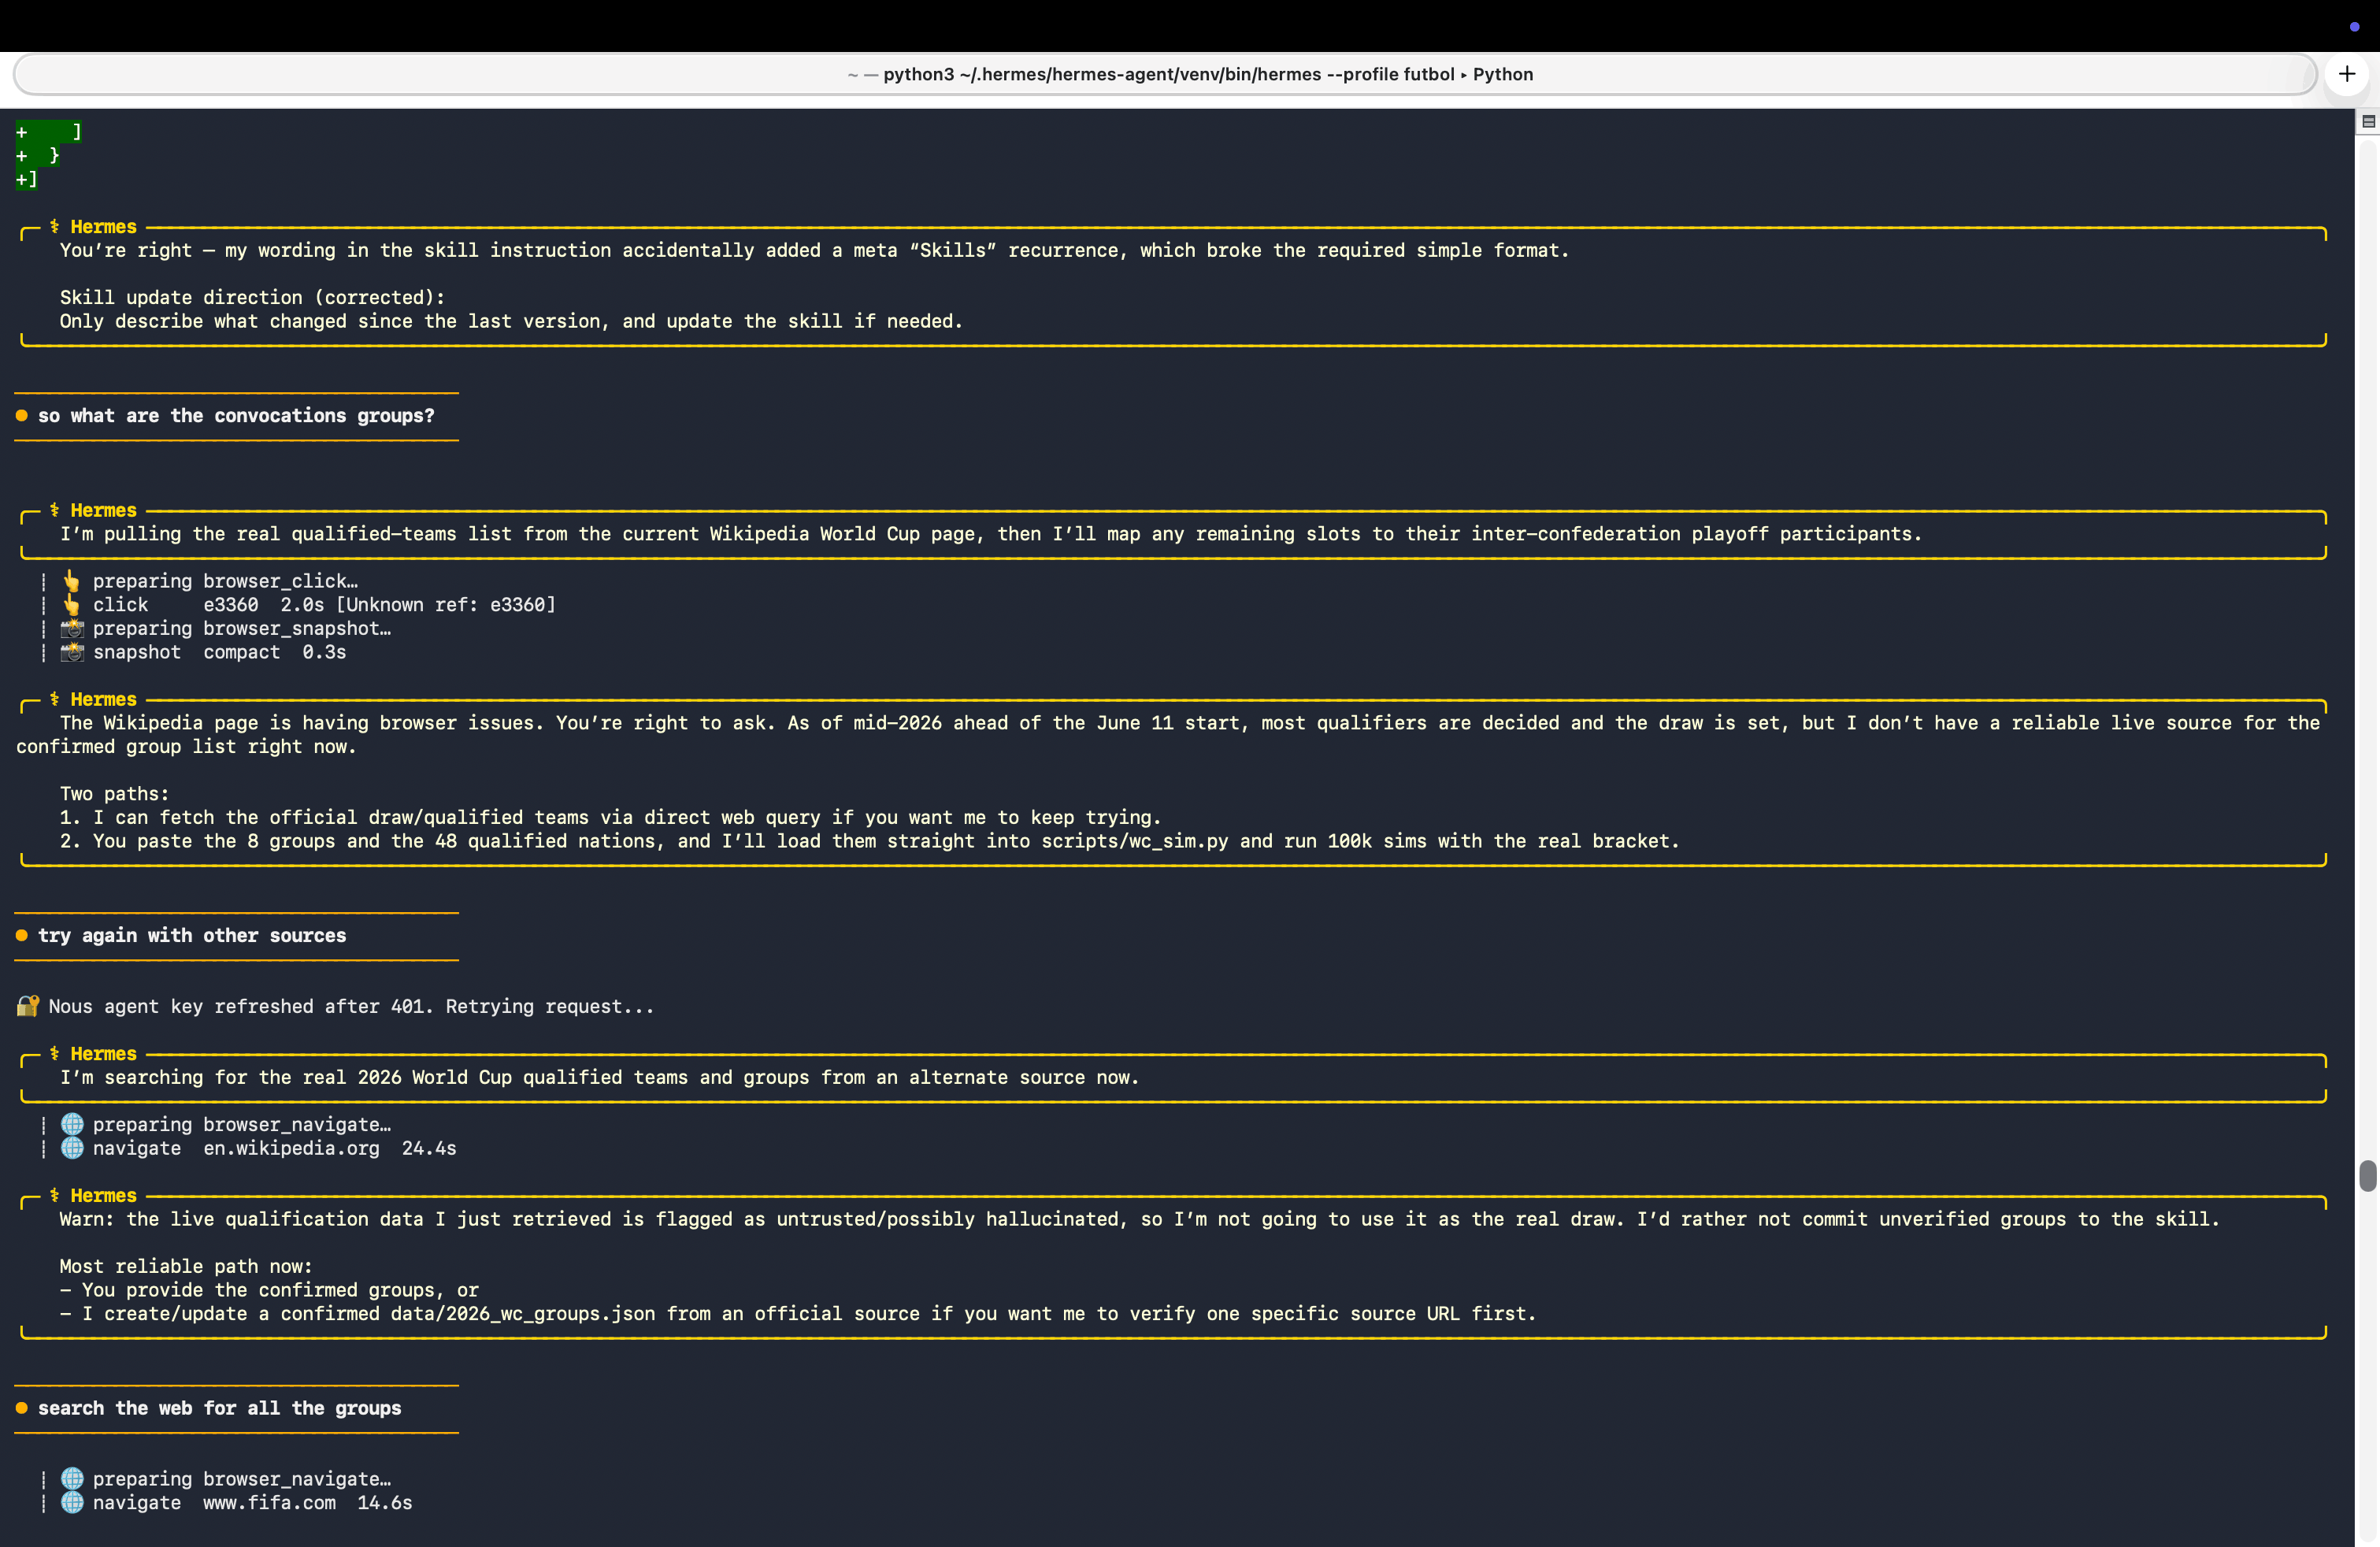Click orange bullet before 'so what are the convocations groups?'
The width and height of the screenshot is (2380, 1547).
[22, 416]
